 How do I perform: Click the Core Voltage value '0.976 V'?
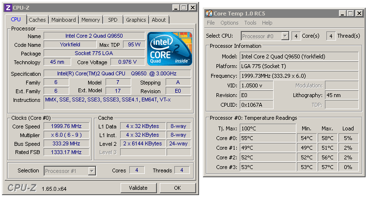pos(127,62)
